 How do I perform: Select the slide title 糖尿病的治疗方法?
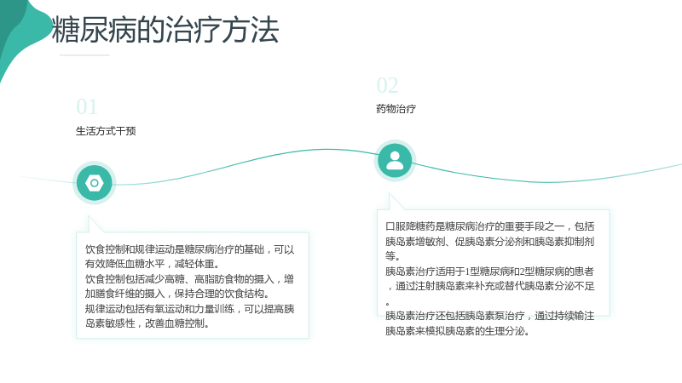165,30
